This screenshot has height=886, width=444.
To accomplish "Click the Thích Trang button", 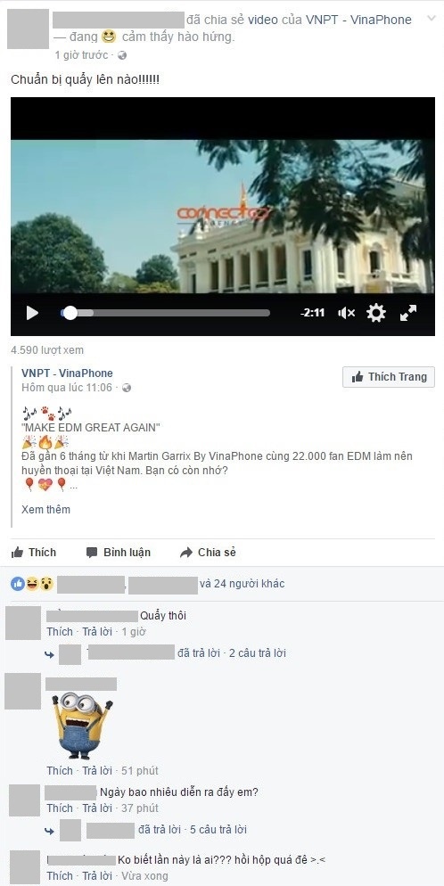I will coord(389,377).
